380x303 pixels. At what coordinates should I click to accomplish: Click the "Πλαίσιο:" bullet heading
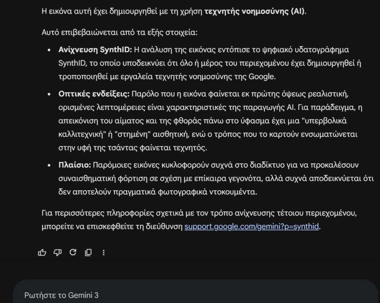(75, 164)
